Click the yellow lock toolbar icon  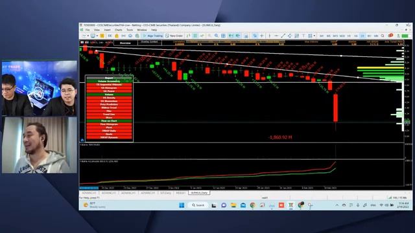pos(117,36)
